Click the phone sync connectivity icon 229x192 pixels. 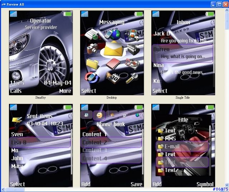[x=92, y=77]
